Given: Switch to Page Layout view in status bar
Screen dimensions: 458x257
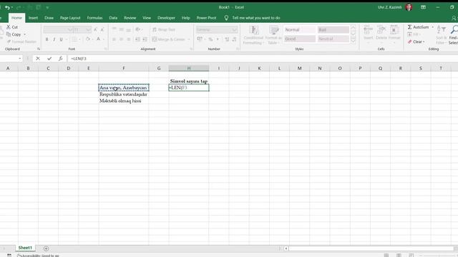Looking at the screenshot, I should click(399, 256).
